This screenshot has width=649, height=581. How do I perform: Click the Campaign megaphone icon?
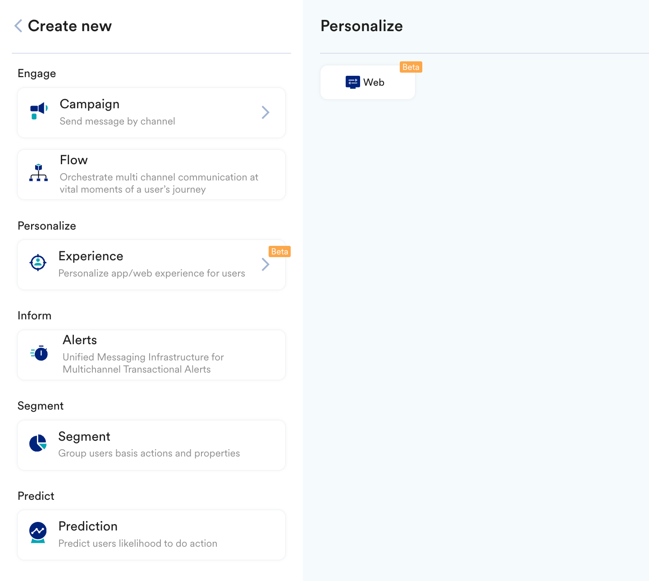[x=39, y=111]
